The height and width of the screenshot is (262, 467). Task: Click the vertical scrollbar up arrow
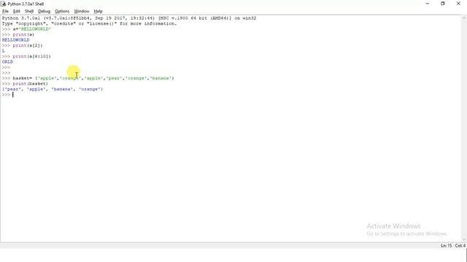coord(464,17)
